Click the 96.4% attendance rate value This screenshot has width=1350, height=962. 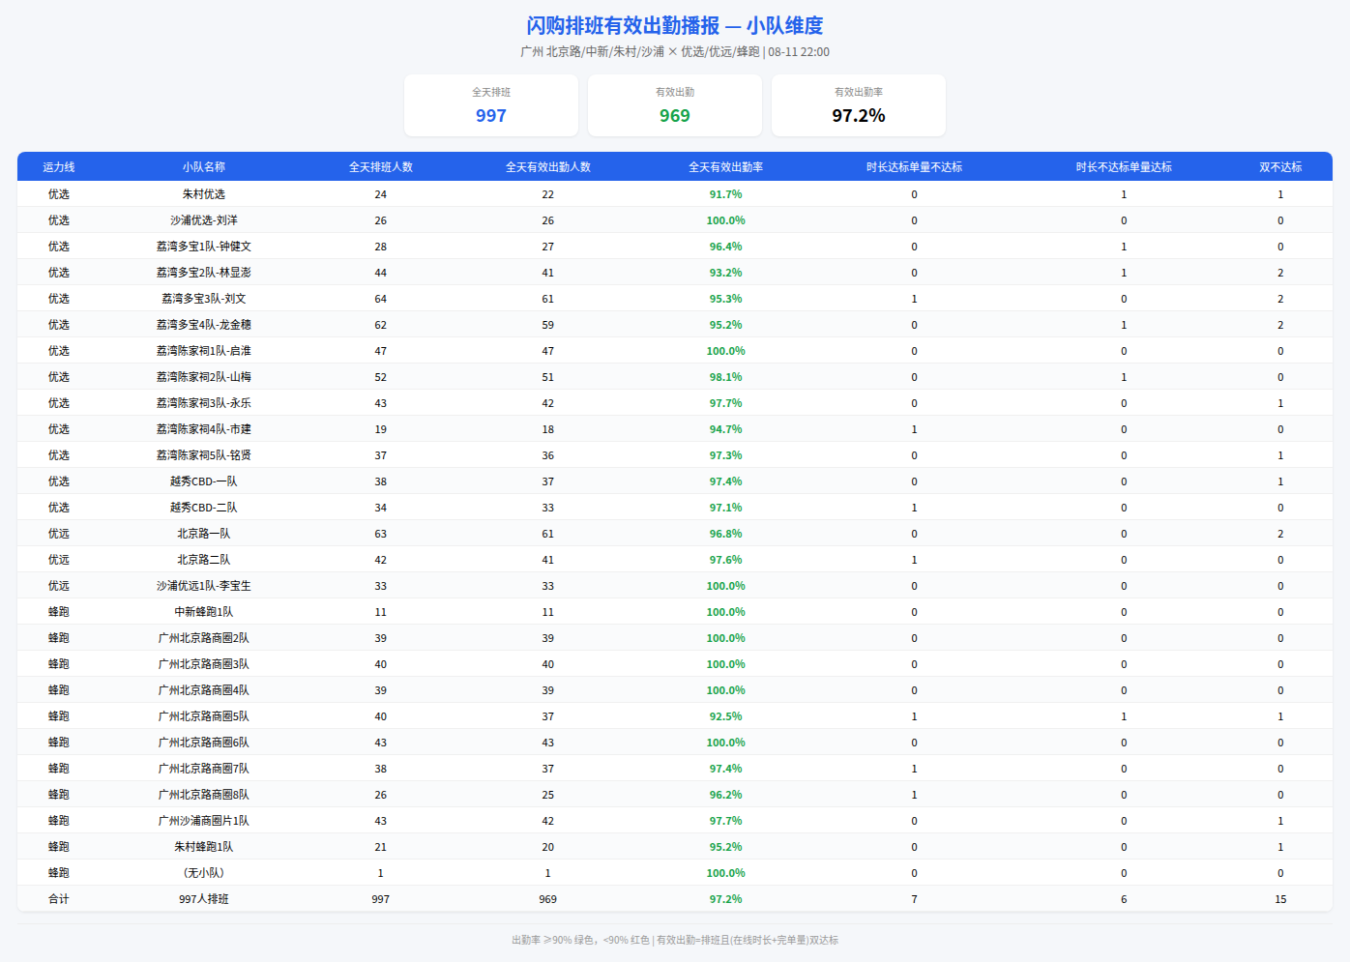point(726,247)
